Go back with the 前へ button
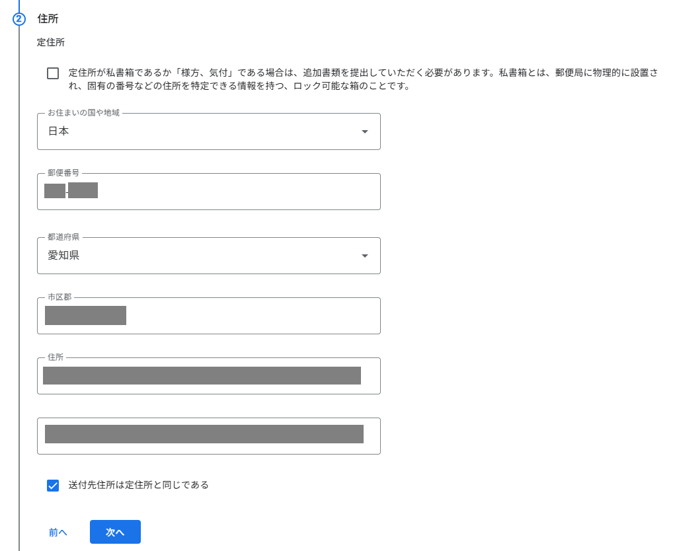The width and height of the screenshot is (673, 551). tap(58, 532)
